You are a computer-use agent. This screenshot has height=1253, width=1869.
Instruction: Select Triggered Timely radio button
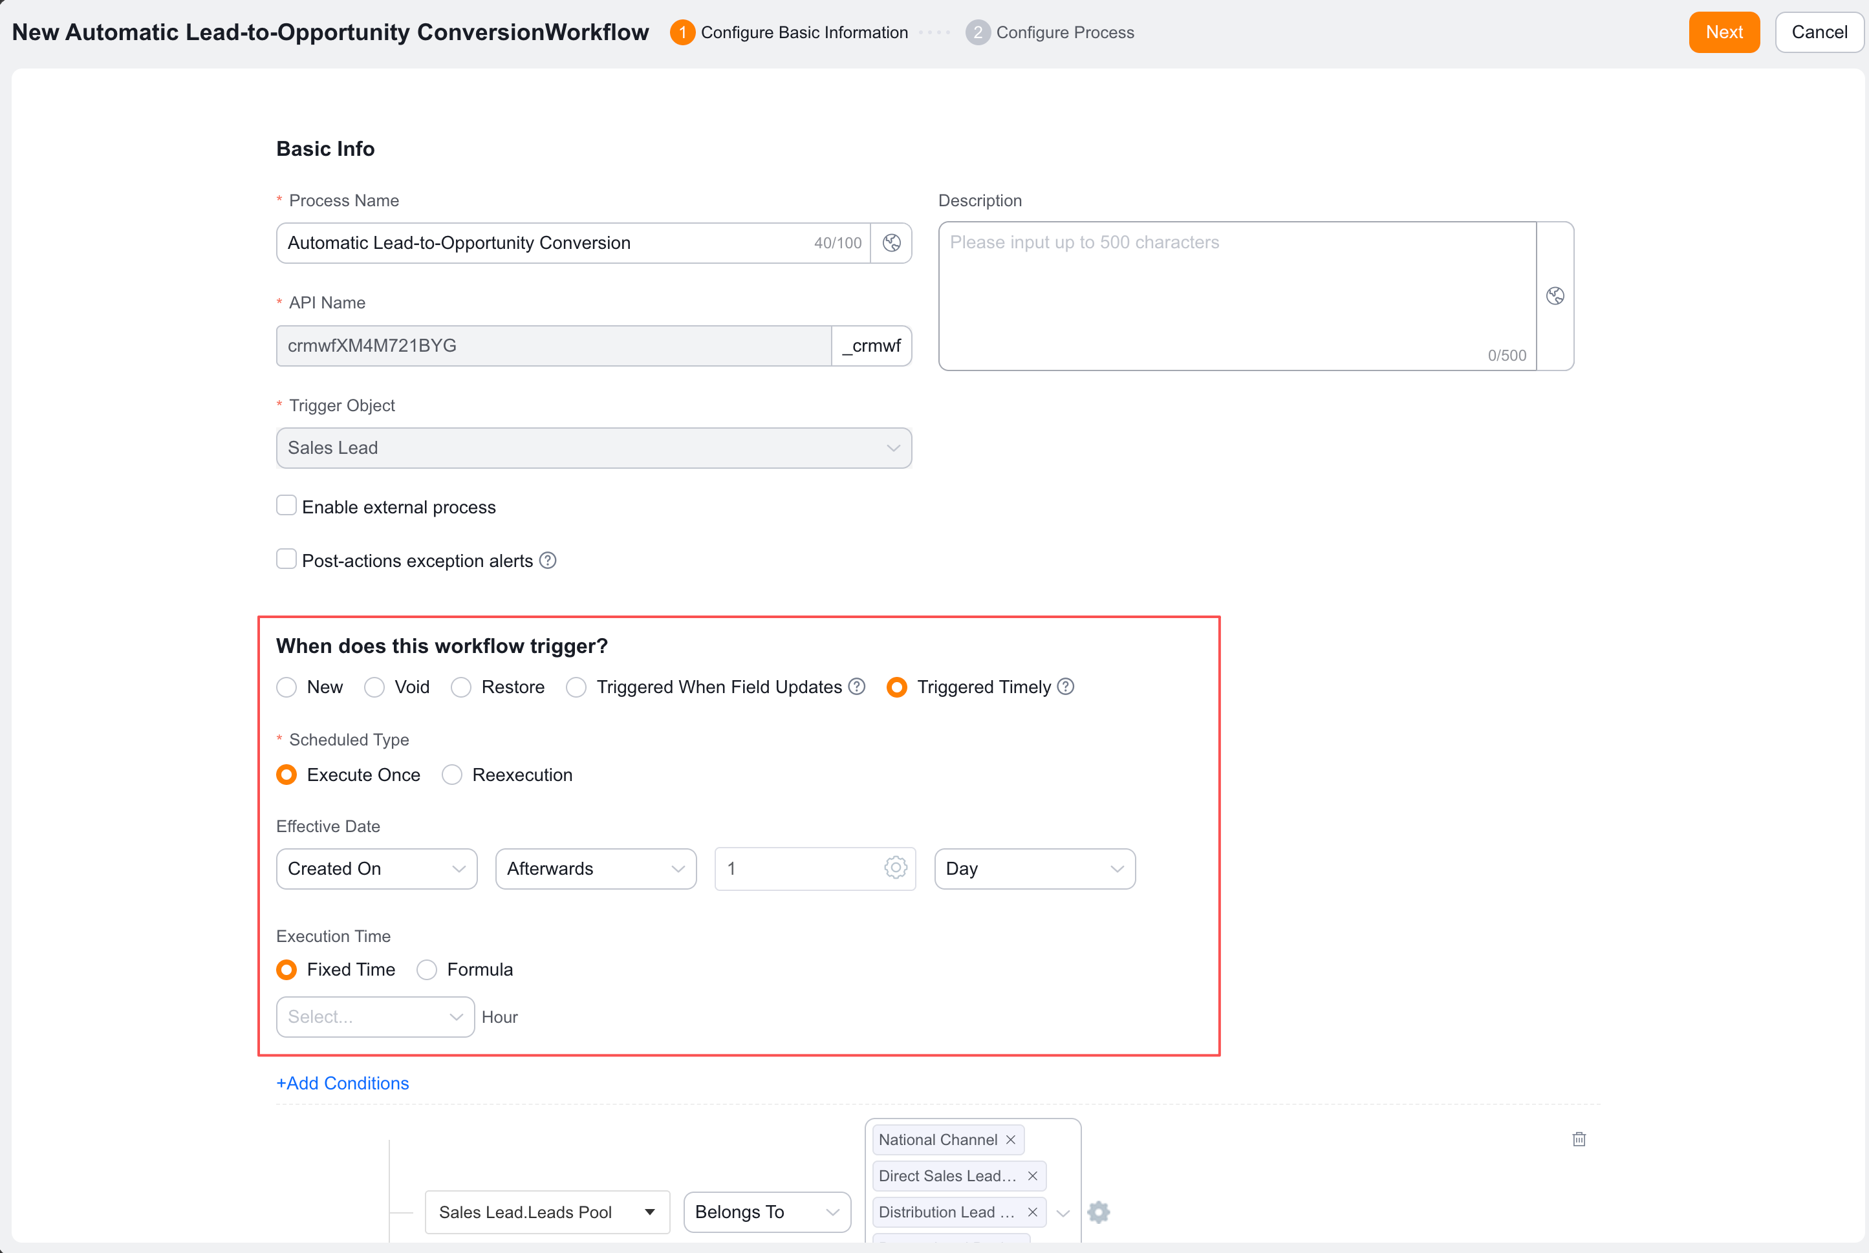click(897, 687)
